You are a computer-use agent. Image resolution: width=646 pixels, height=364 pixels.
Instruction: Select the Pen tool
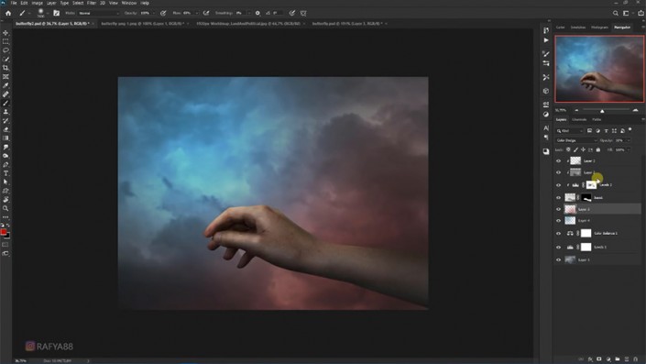(x=5, y=164)
